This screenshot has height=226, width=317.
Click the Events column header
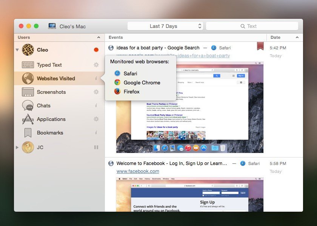click(x=186, y=37)
